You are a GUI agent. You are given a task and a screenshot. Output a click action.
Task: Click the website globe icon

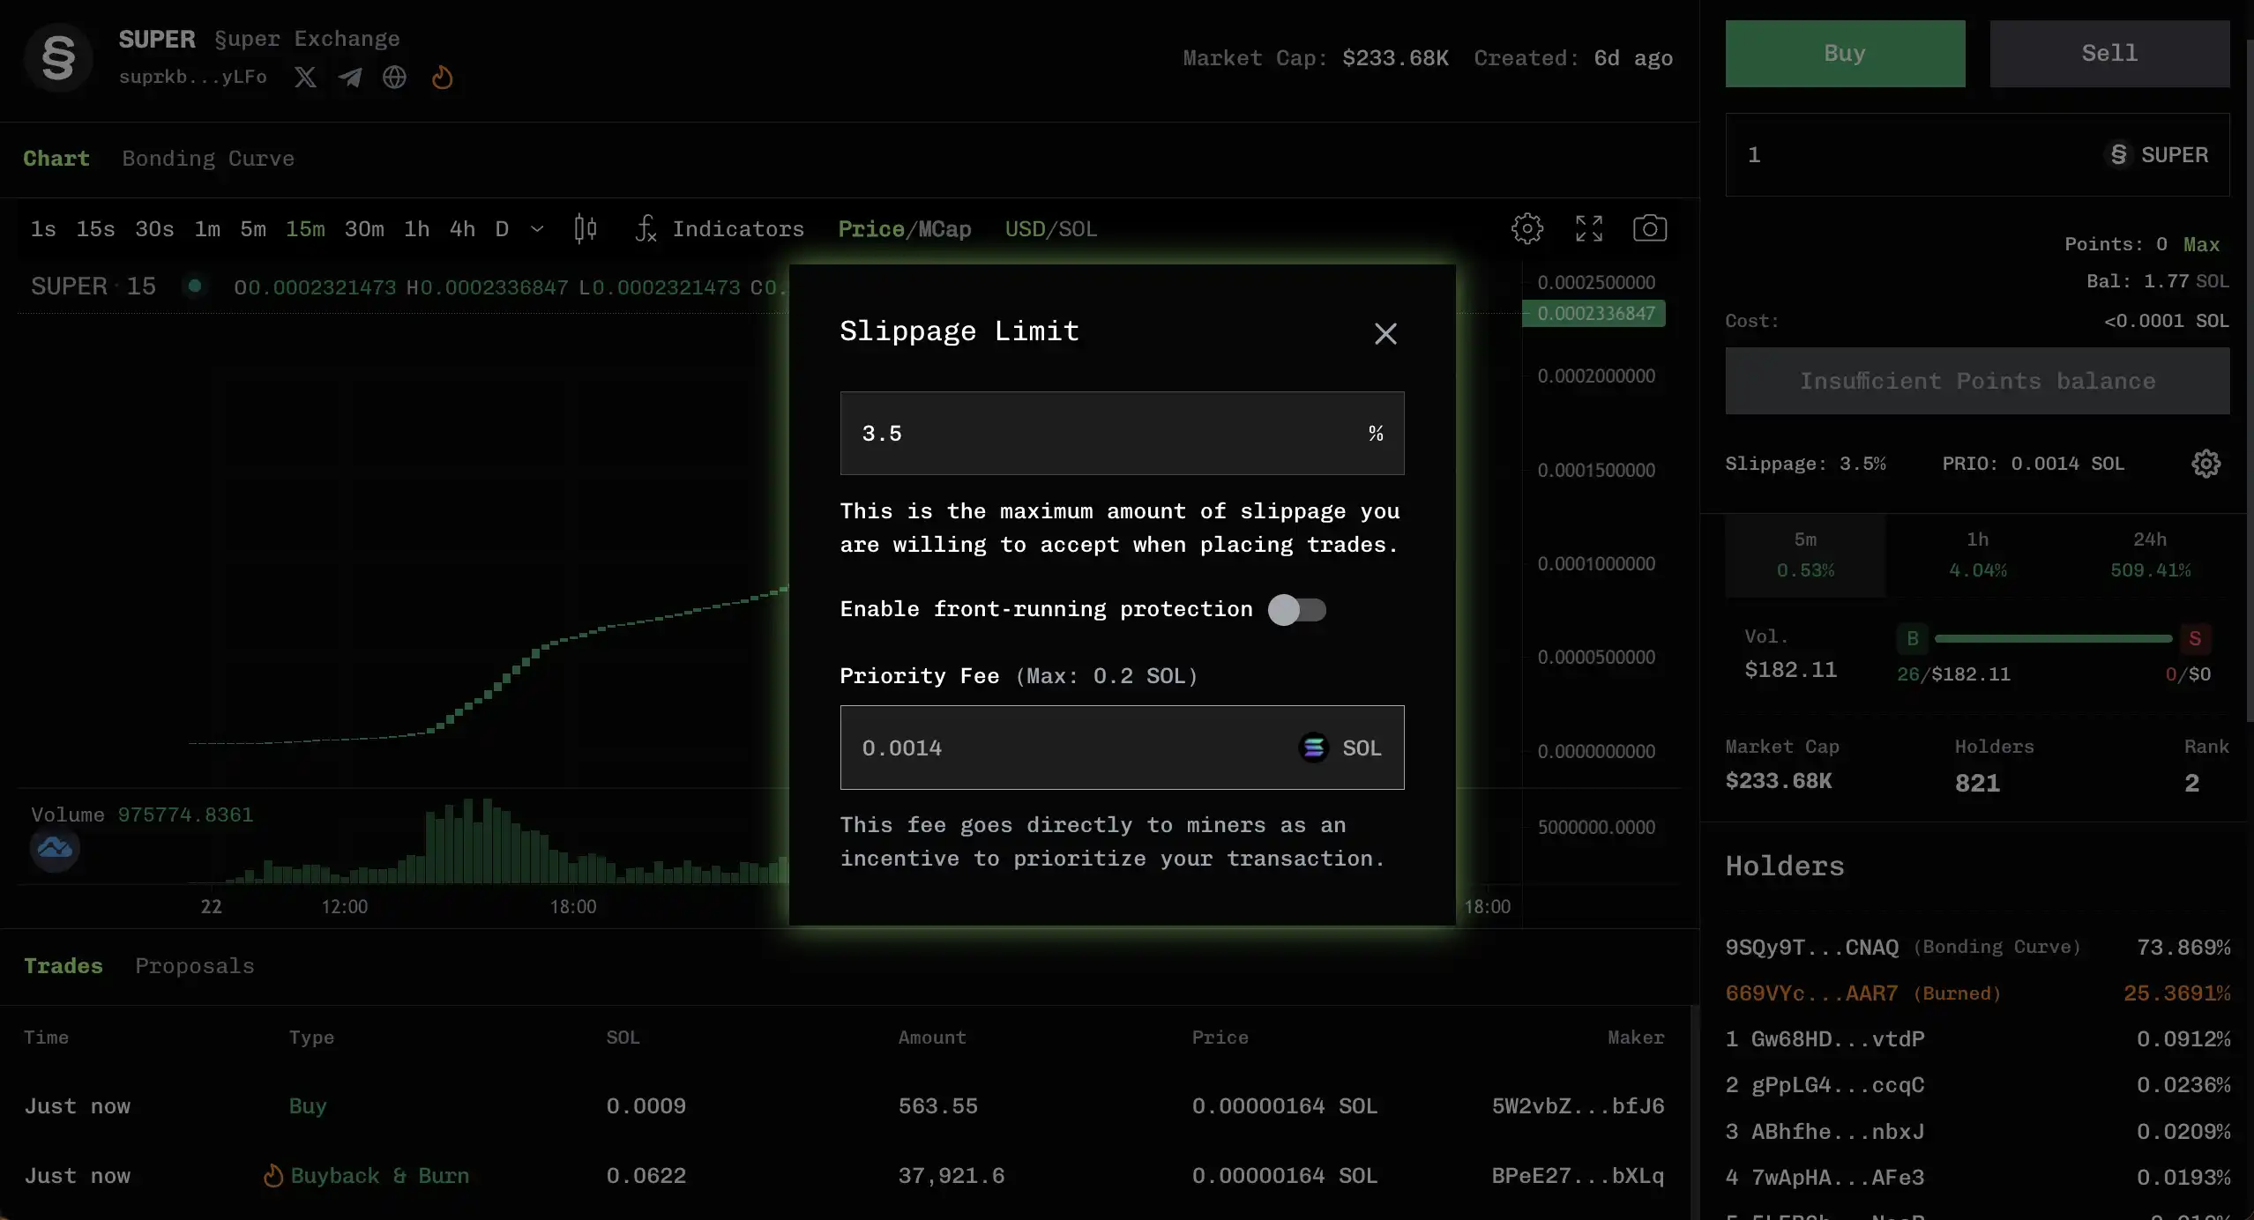point(394,78)
